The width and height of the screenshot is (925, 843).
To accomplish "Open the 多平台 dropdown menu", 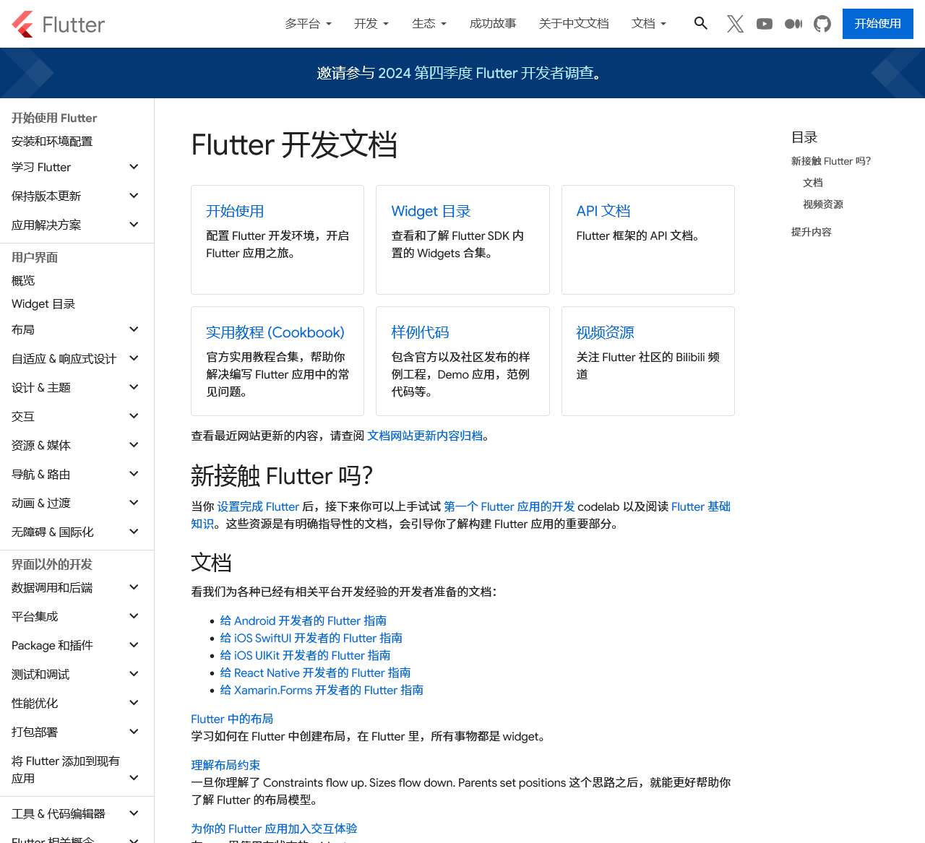I will pos(308,24).
